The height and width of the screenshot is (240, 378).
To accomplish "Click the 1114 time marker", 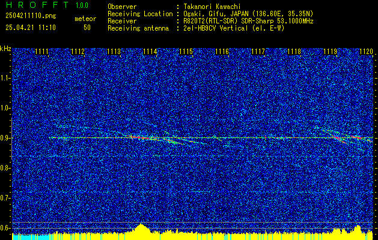I will tap(150, 52).
